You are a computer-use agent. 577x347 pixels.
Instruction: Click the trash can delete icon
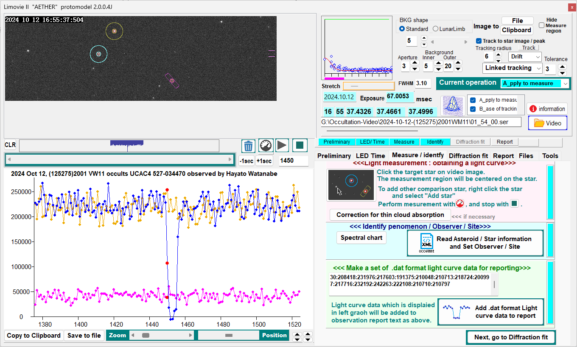click(x=249, y=146)
